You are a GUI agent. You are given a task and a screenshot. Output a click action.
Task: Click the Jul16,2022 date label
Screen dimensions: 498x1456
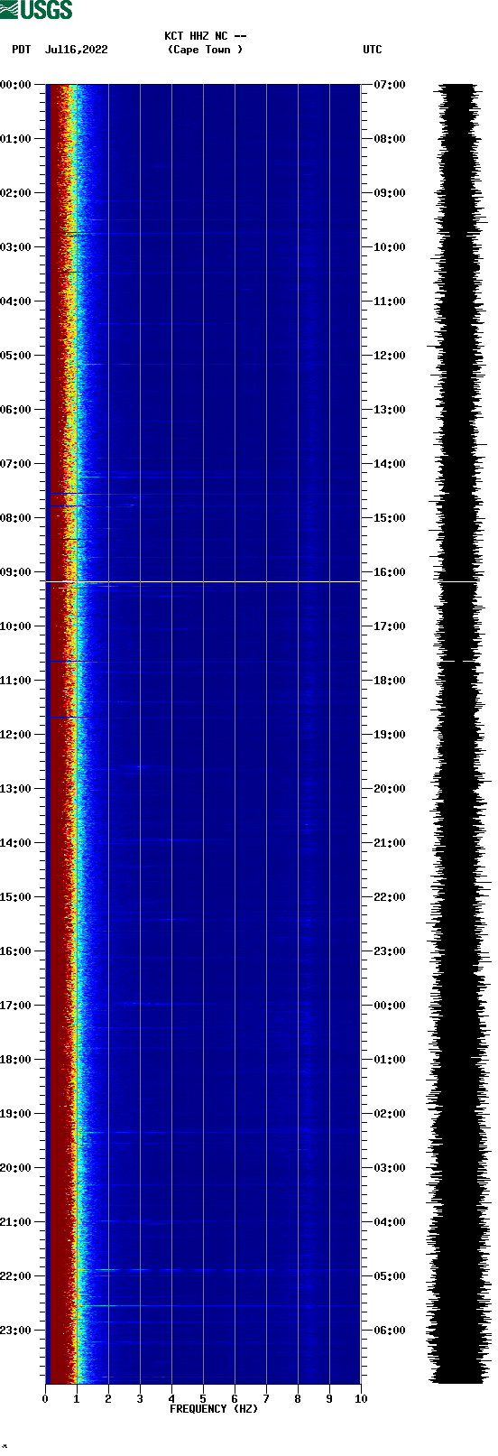click(x=76, y=50)
